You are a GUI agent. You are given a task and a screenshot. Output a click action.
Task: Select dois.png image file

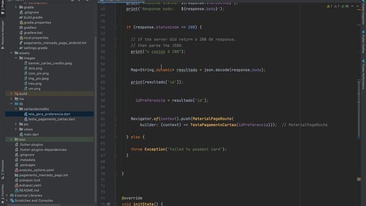(35, 68)
